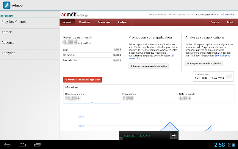Select the Impressions metric card
This screenshot has height=149, width=238.
point(149,97)
